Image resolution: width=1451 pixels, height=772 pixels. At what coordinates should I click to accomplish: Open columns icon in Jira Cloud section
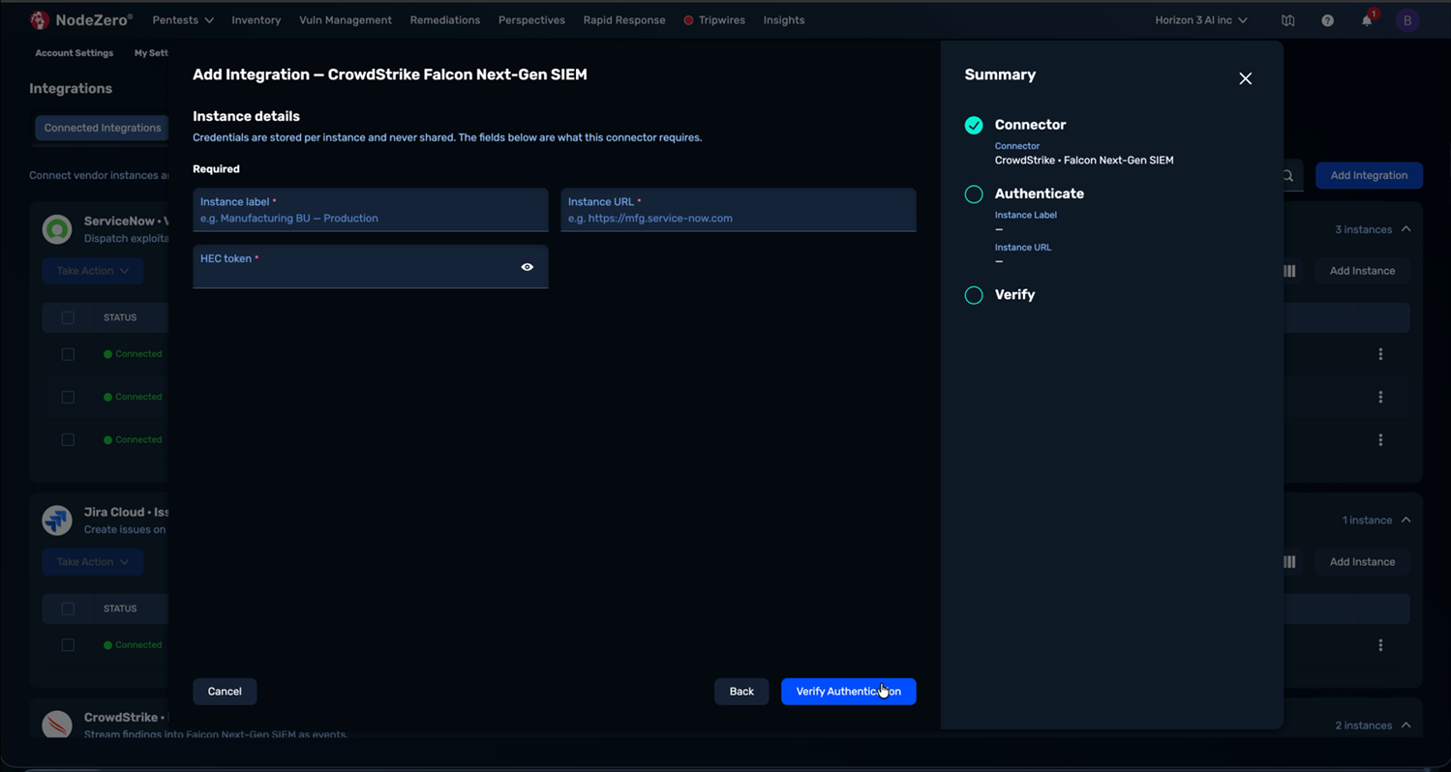[1289, 562]
